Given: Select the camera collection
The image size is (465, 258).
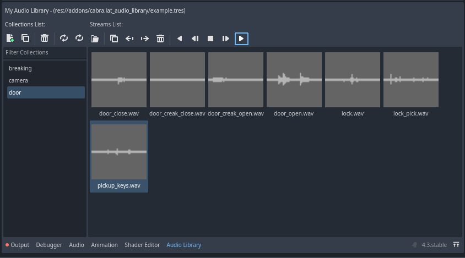Looking at the screenshot, I should tap(19, 80).
